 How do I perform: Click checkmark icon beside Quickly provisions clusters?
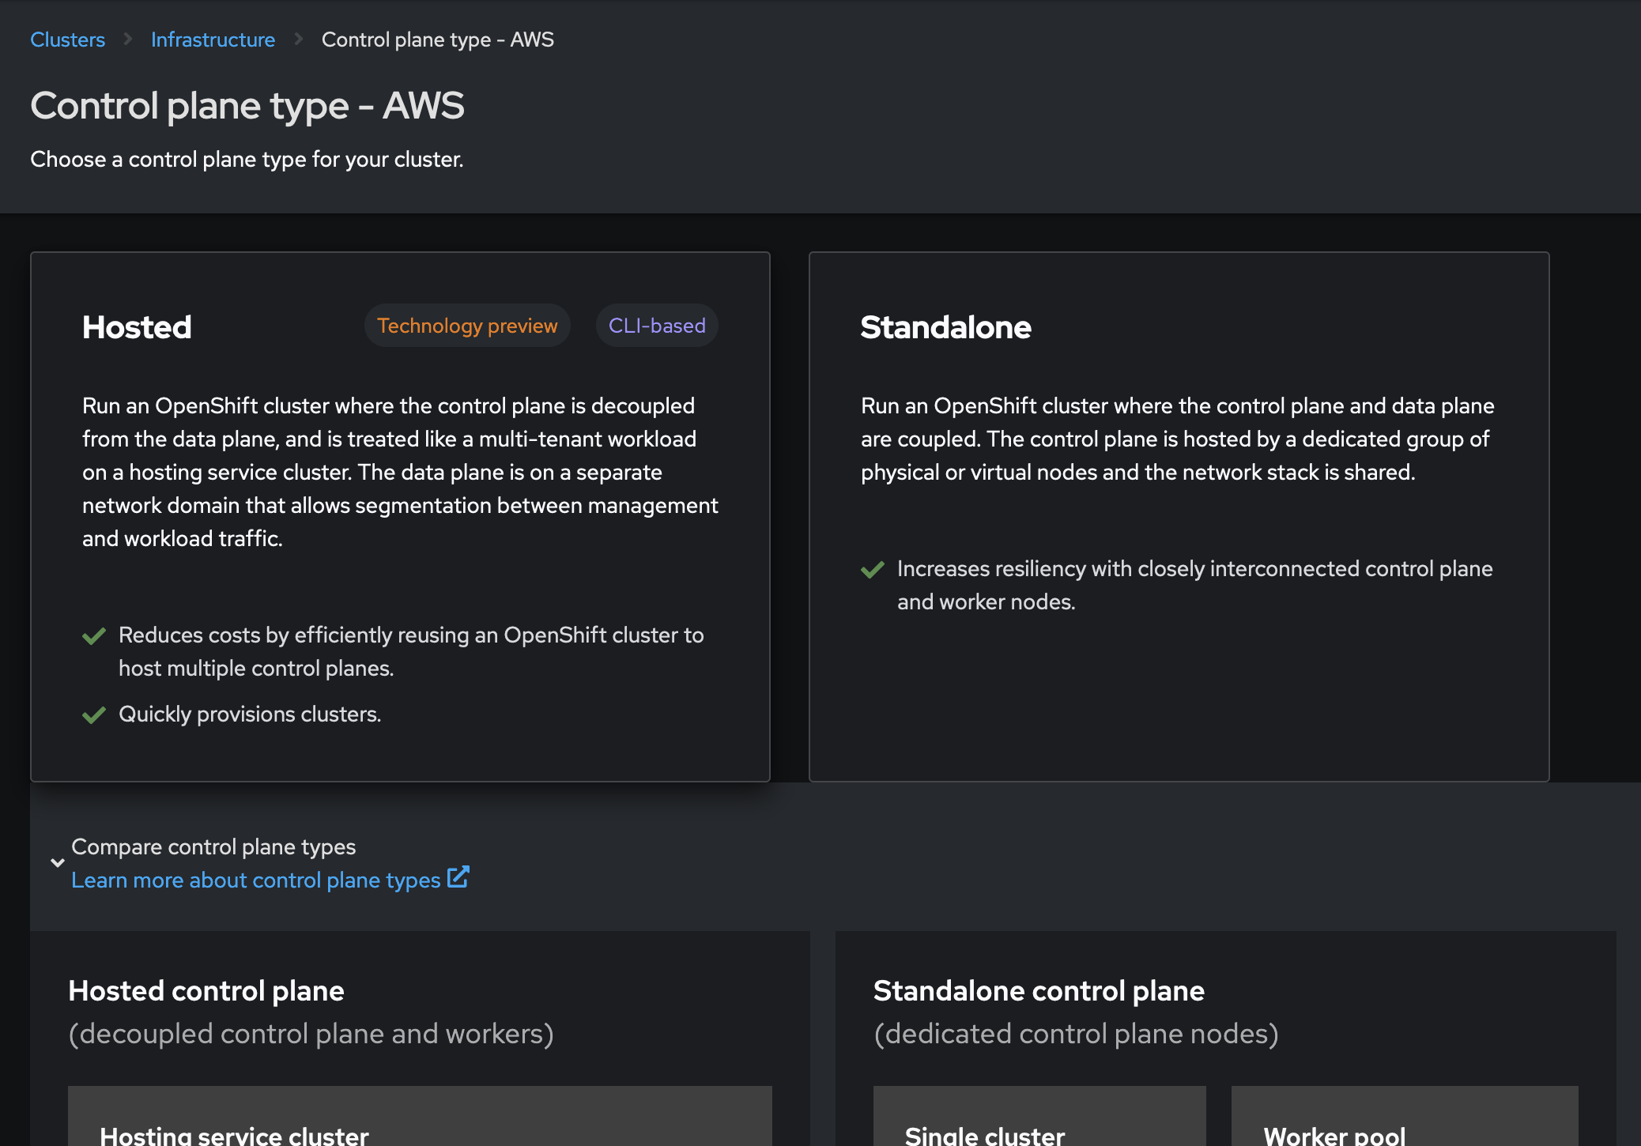pyautogui.click(x=94, y=715)
